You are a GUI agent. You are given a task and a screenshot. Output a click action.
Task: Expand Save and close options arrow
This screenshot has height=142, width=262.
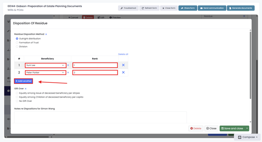(x=247, y=128)
